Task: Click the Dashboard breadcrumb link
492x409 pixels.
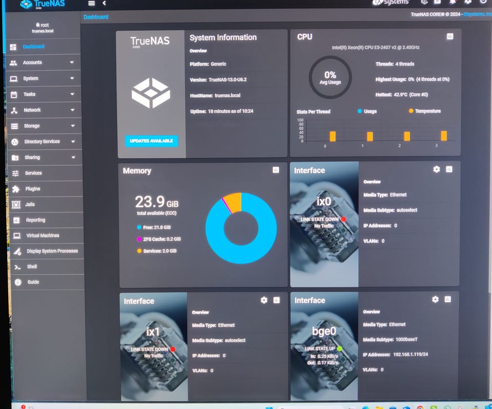Action: pos(96,17)
